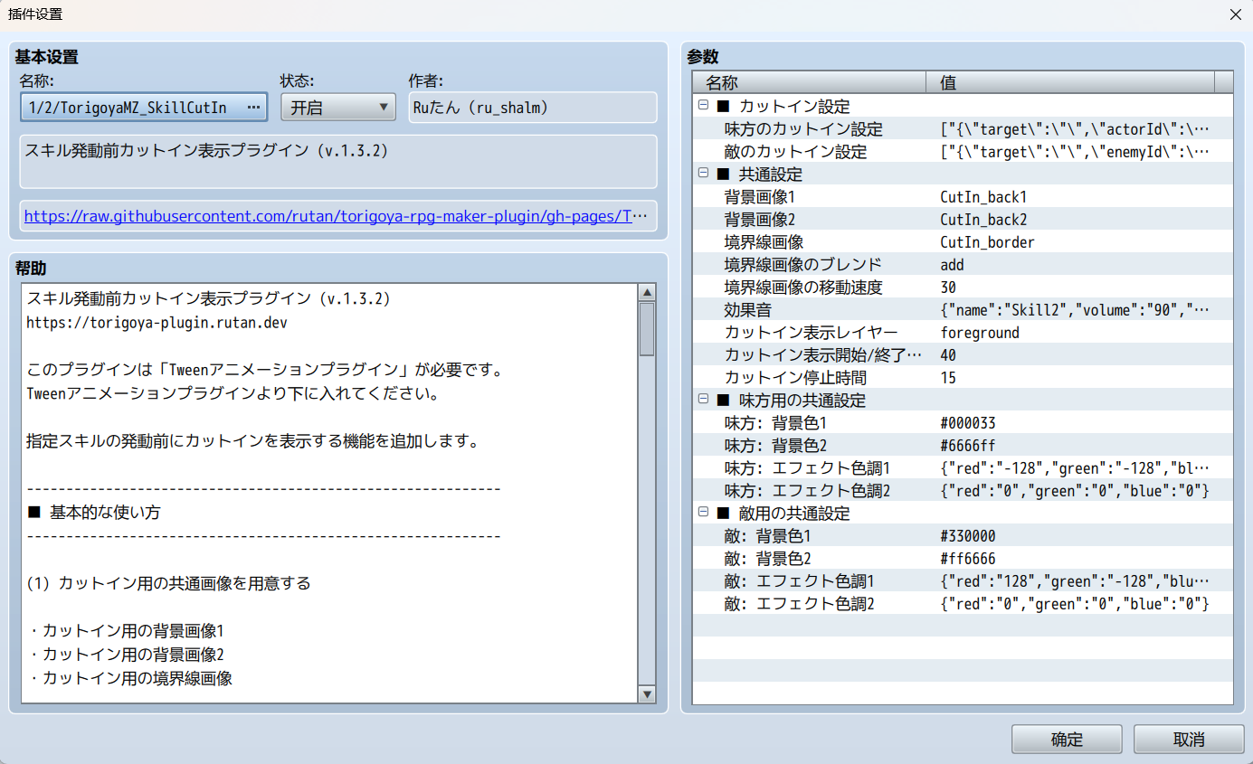Select the カットイン停止時間 row
This screenshot has width=1253, height=764.
(963, 377)
